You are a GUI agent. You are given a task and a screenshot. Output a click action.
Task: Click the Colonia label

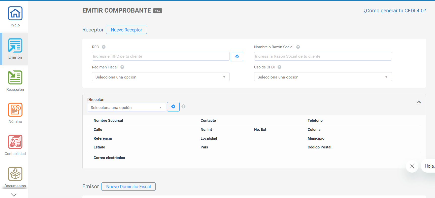click(314, 130)
